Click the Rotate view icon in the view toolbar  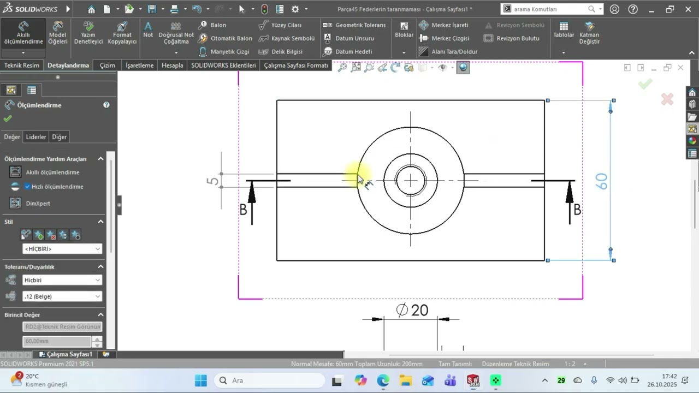tap(395, 67)
